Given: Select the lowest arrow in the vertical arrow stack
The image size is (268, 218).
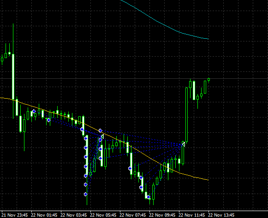Looking at the screenshot, I should pyautogui.click(x=86, y=194).
